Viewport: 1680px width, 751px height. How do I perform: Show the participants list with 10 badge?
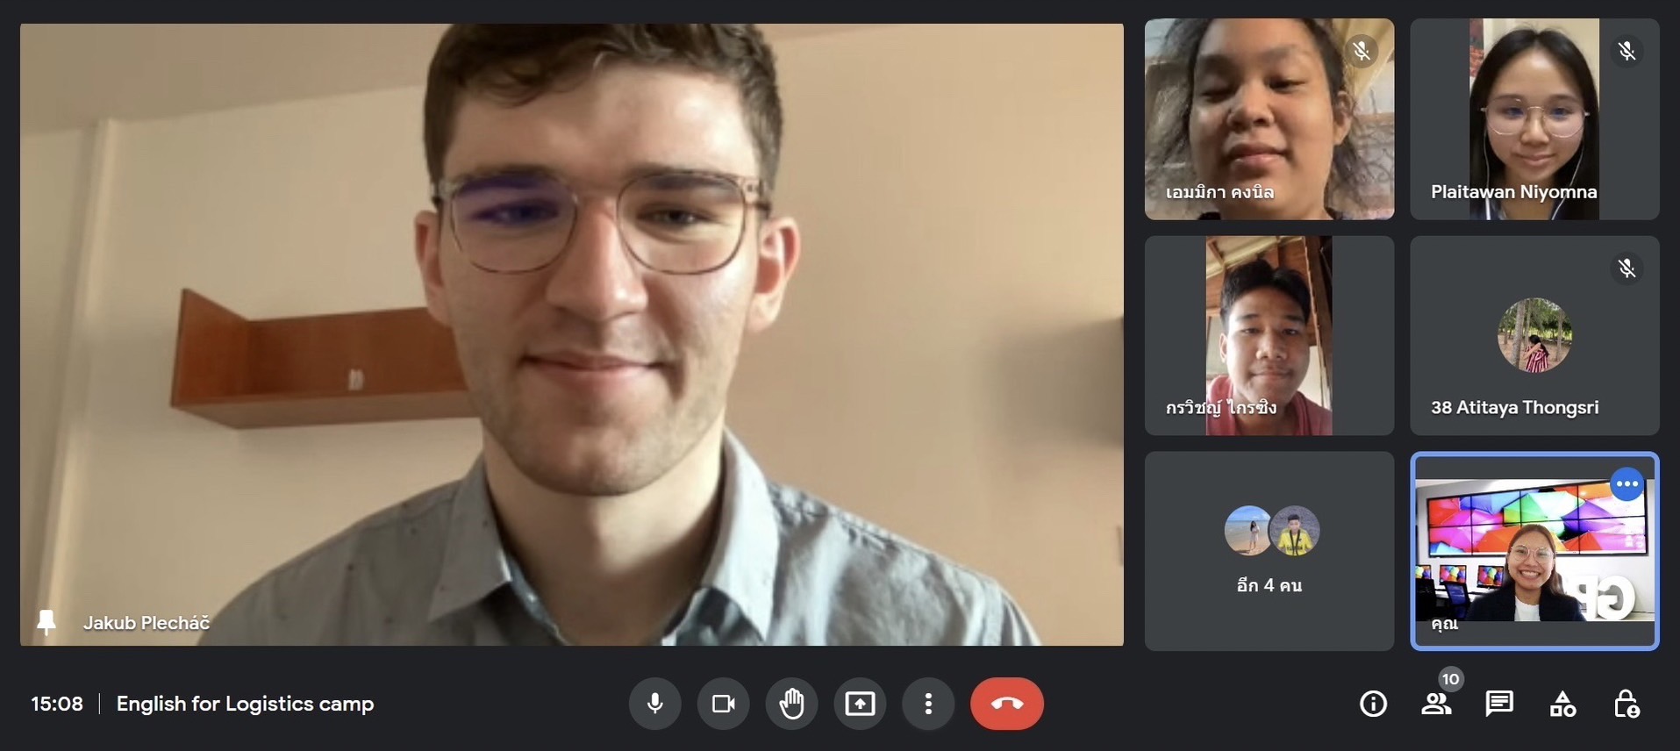coord(1436,704)
